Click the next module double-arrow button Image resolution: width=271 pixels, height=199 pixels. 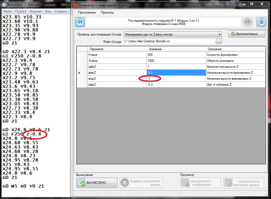[x=247, y=22]
